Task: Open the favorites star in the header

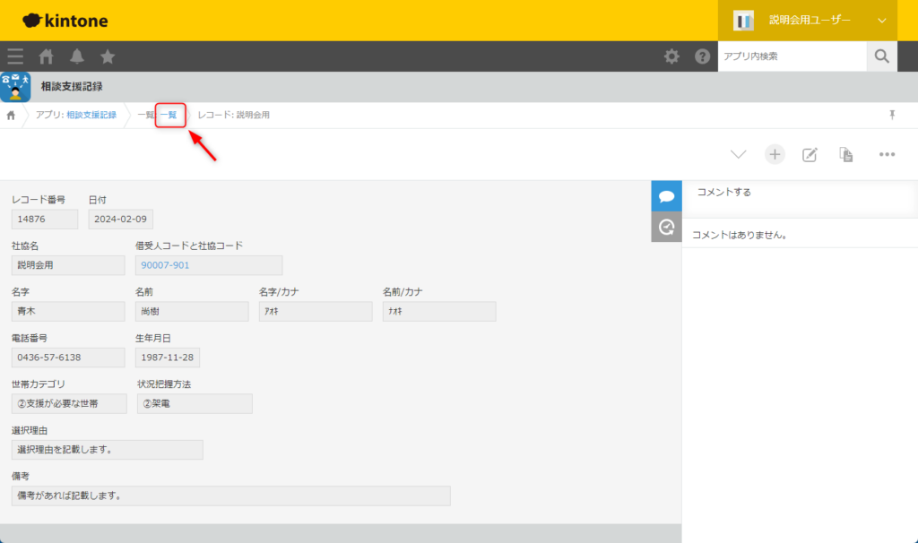Action: pyautogui.click(x=108, y=56)
